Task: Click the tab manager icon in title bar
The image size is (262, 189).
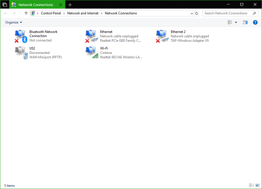Action: (x=5, y=5)
